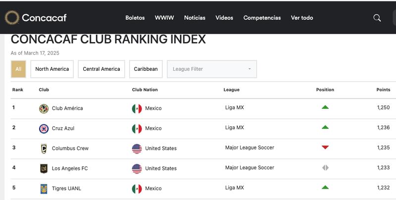Select the All region filter

[x=18, y=69]
